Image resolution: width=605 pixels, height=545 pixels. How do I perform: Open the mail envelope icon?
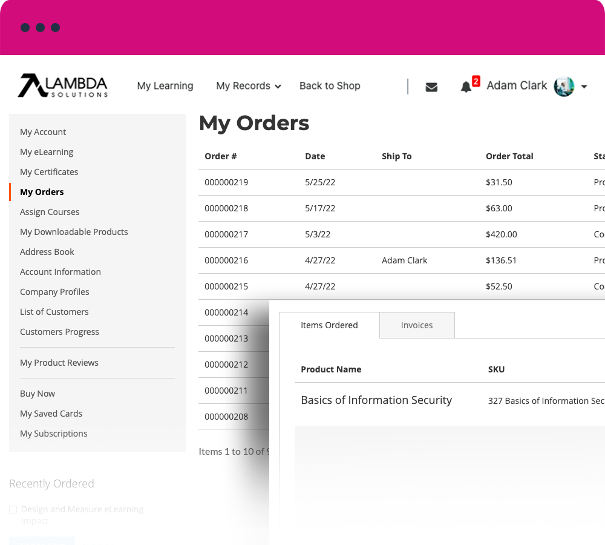tap(431, 87)
